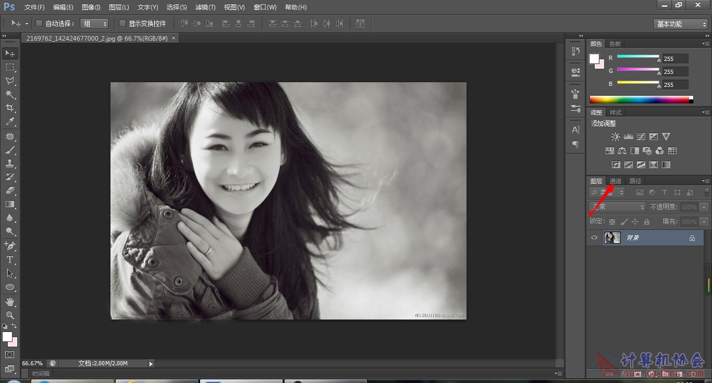Select the Gradient tool
The height and width of the screenshot is (383, 712).
[10, 204]
